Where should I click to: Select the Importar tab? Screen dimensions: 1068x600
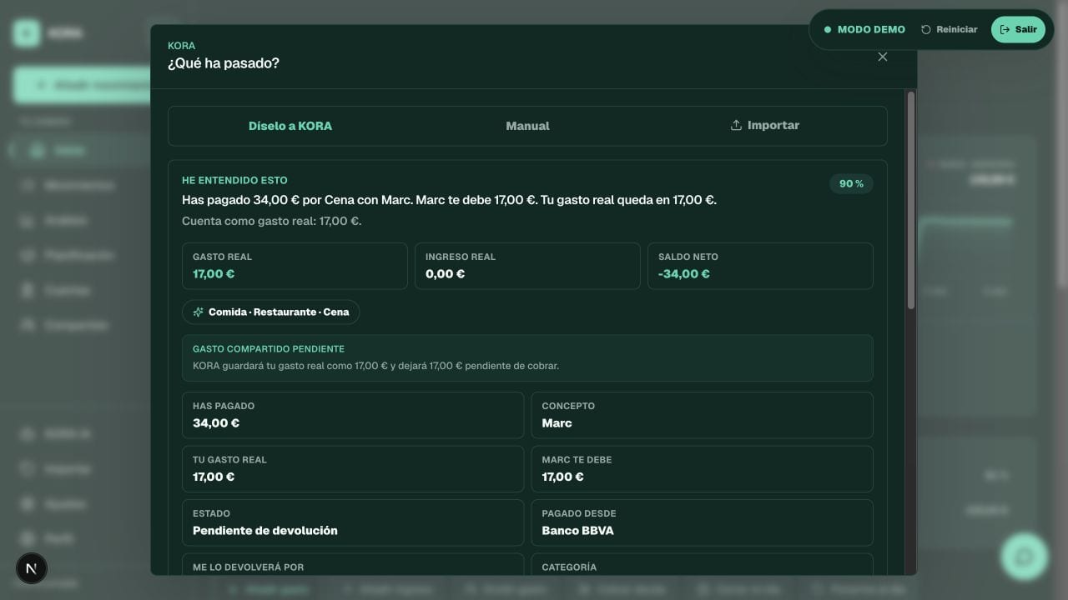765,126
